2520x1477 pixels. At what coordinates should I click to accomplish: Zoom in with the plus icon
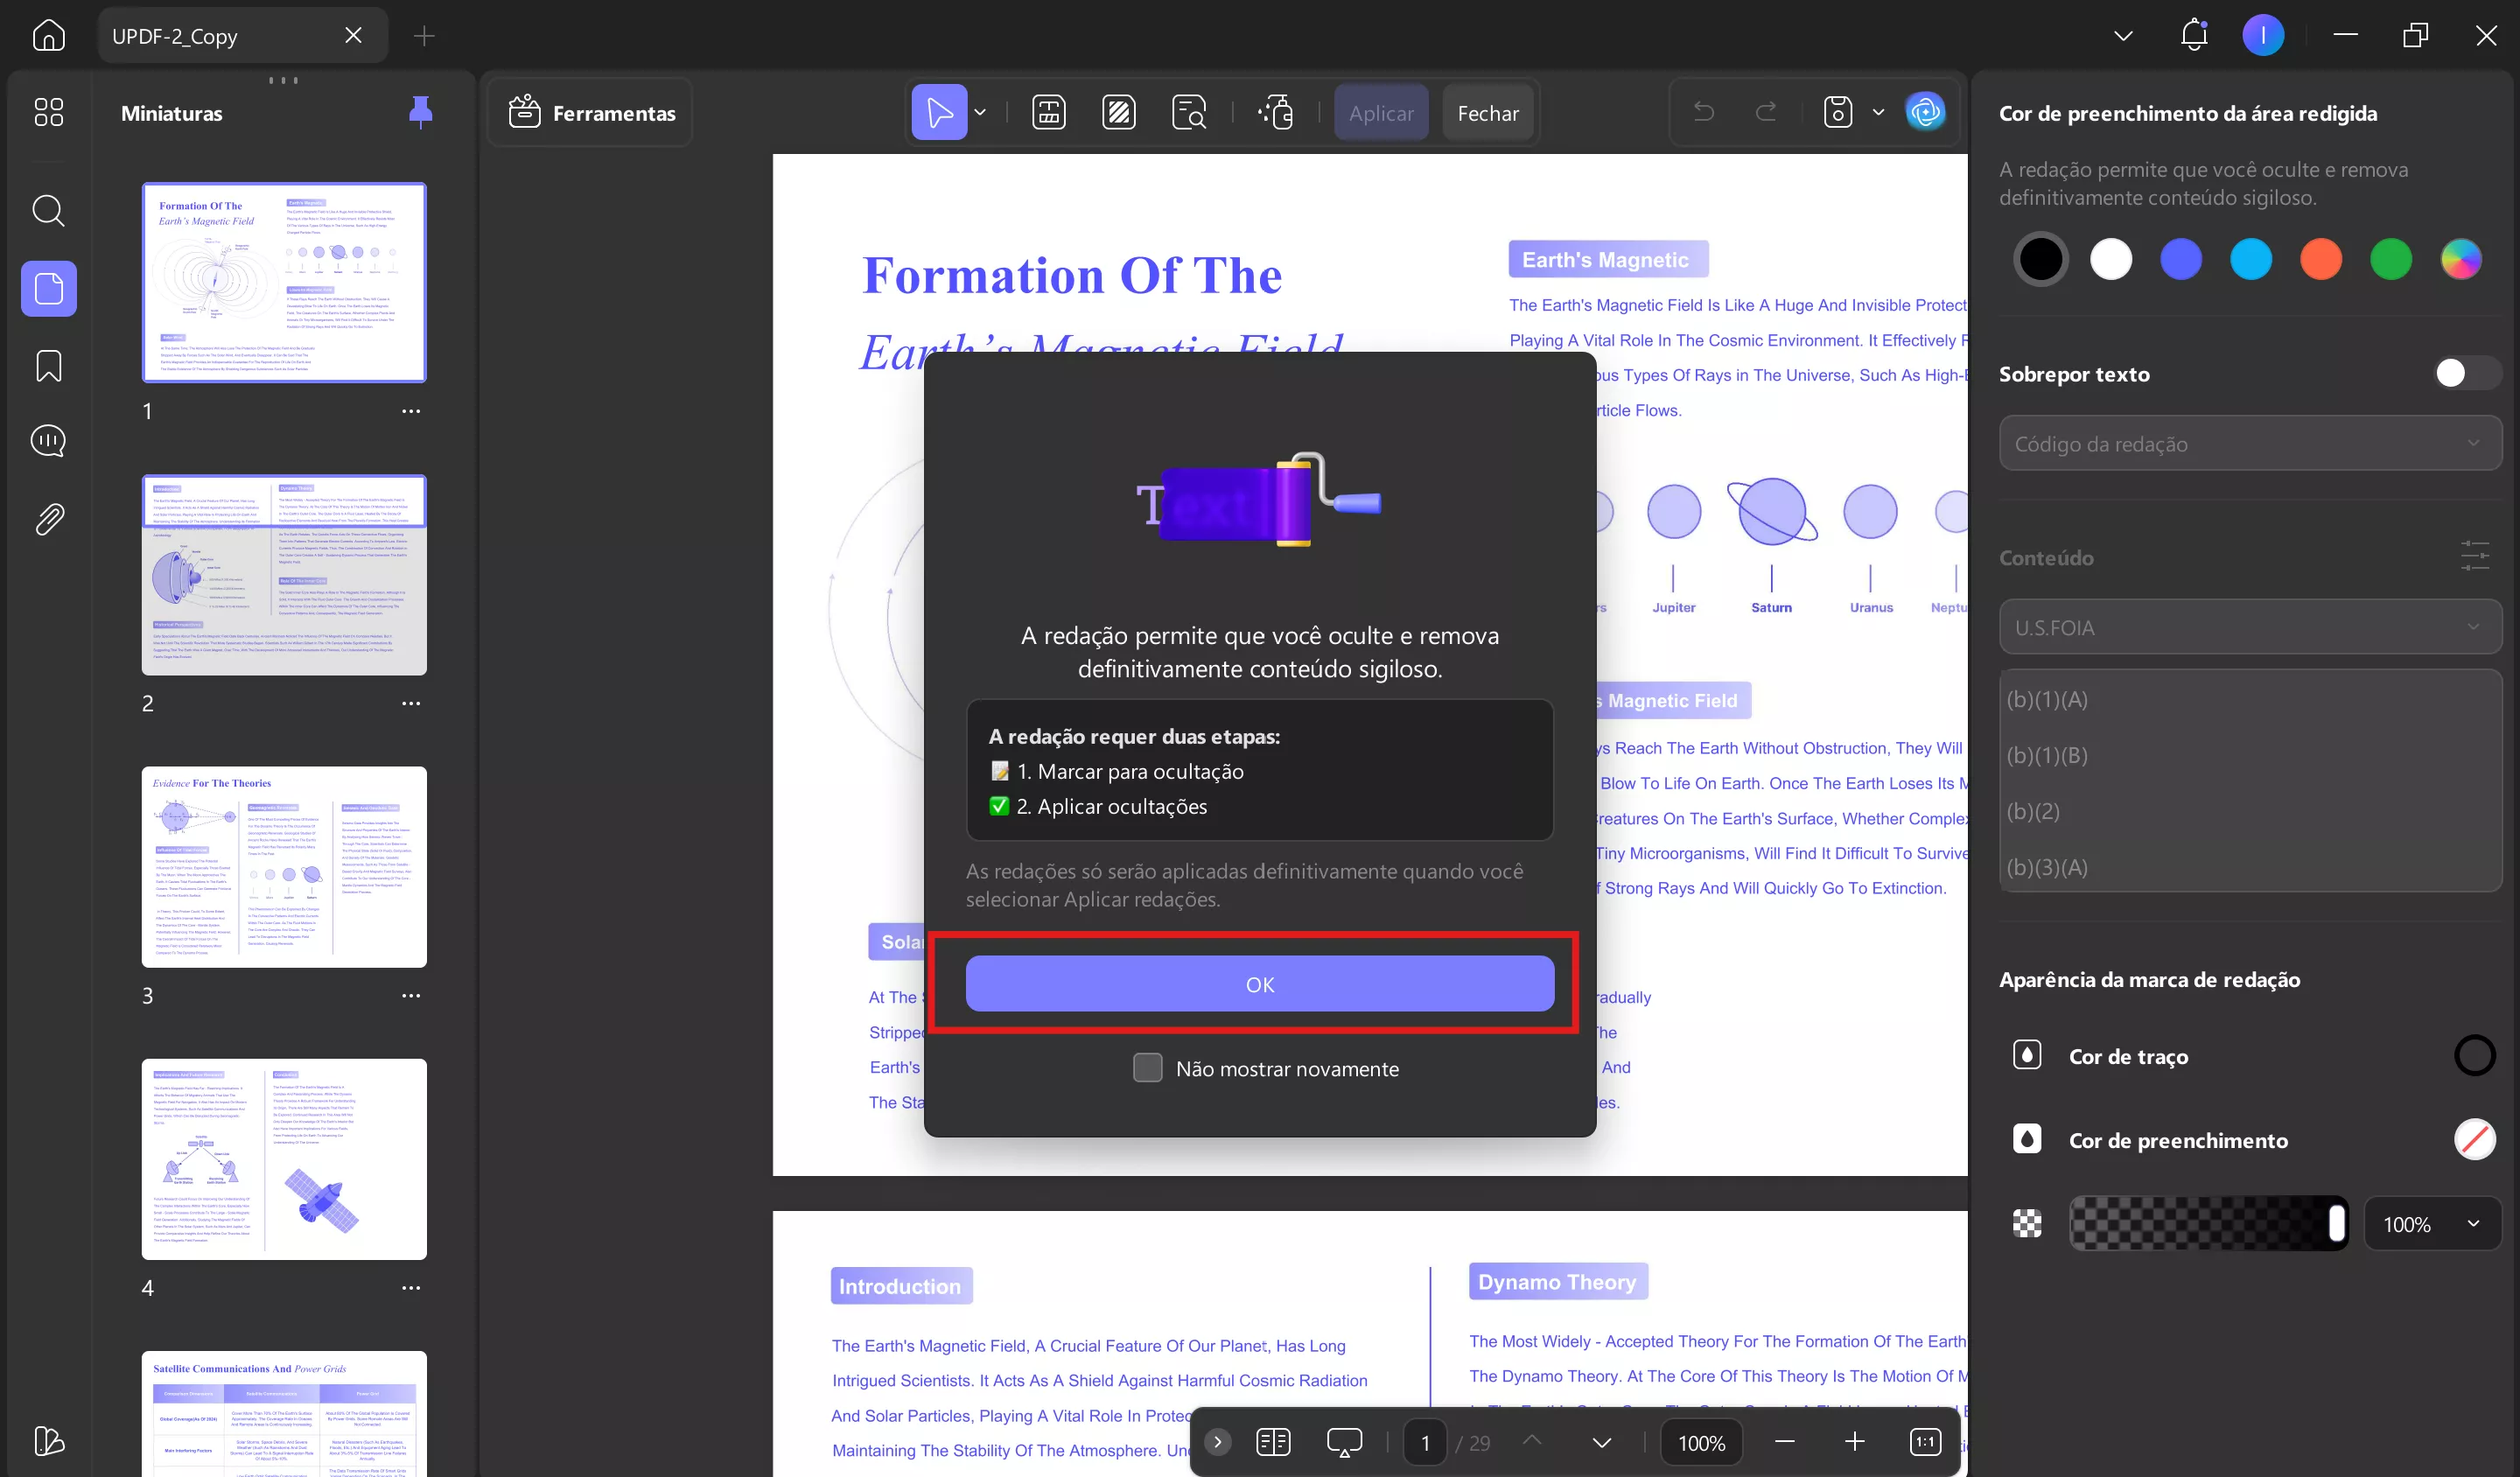1854,1442
